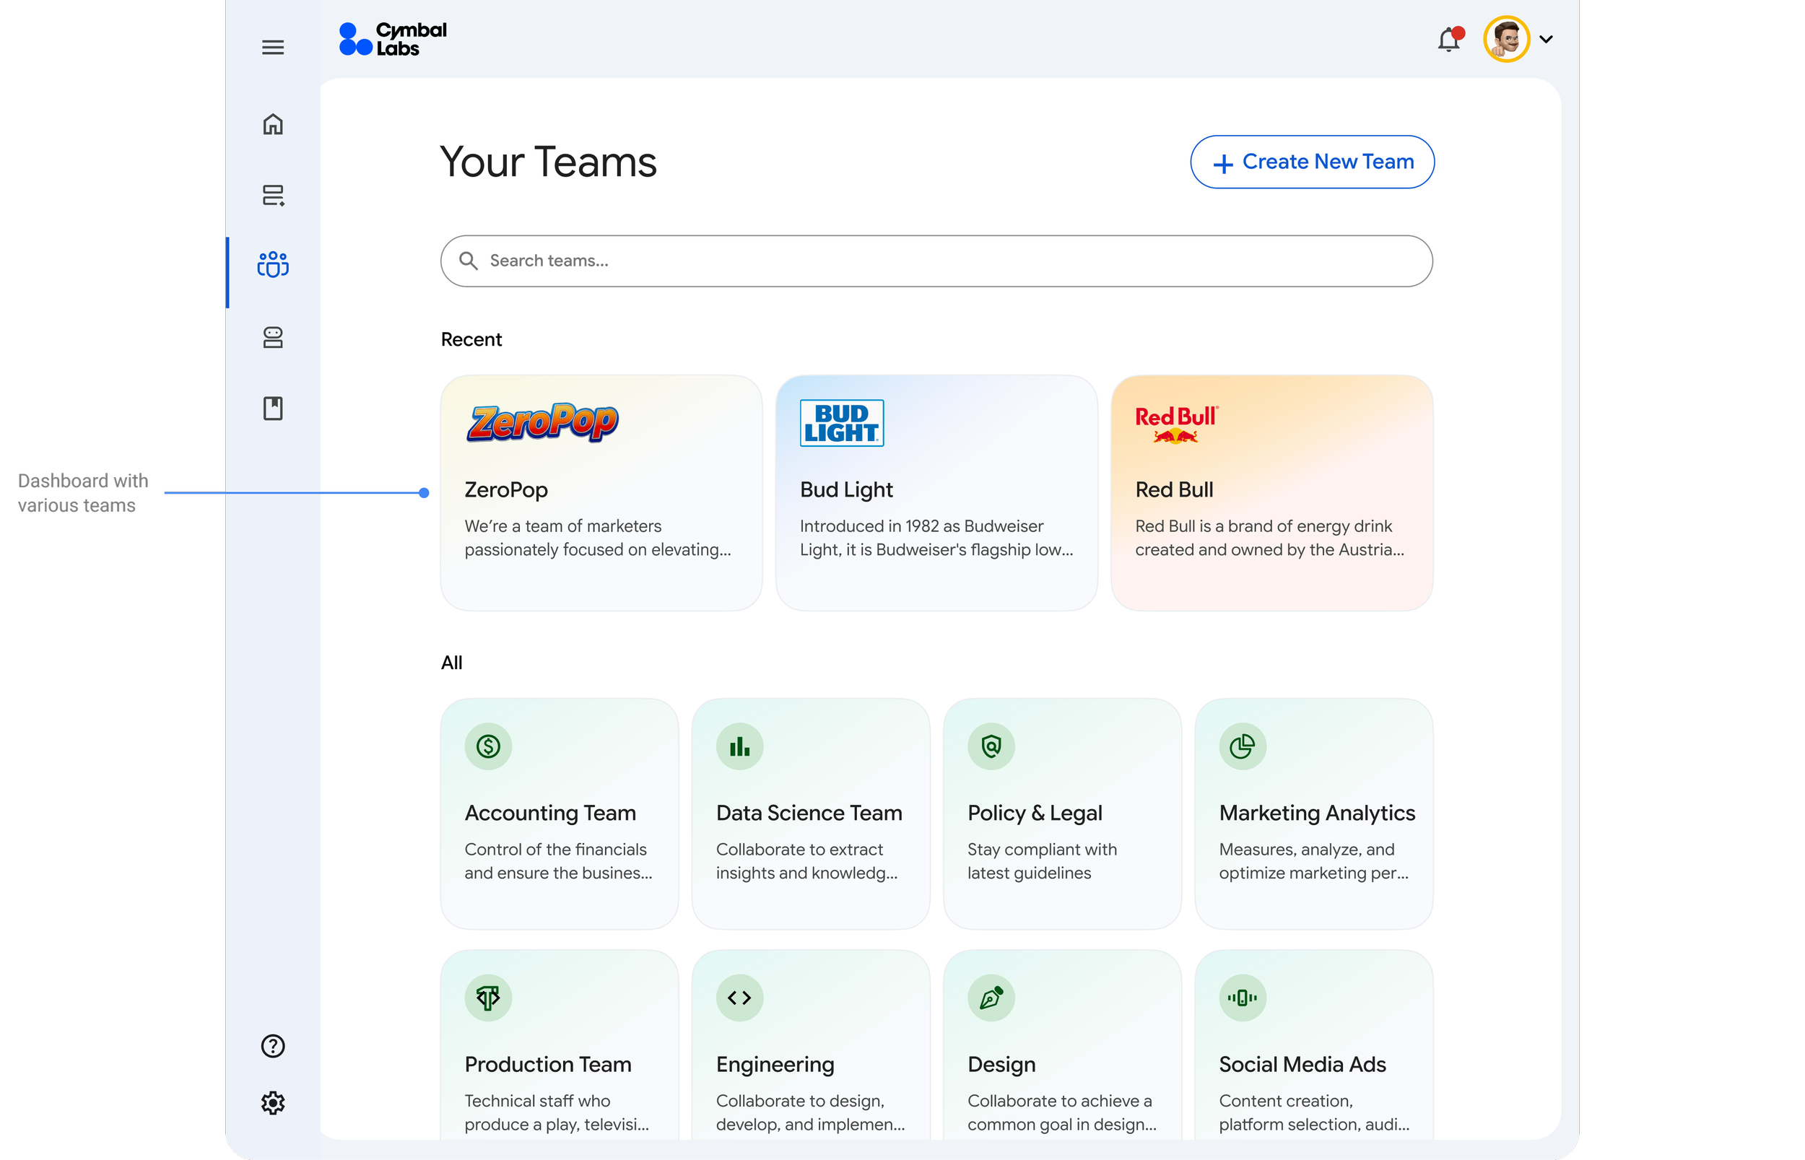Open the agents robot sidebar icon
The height and width of the screenshot is (1160, 1805).
coord(273,337)
